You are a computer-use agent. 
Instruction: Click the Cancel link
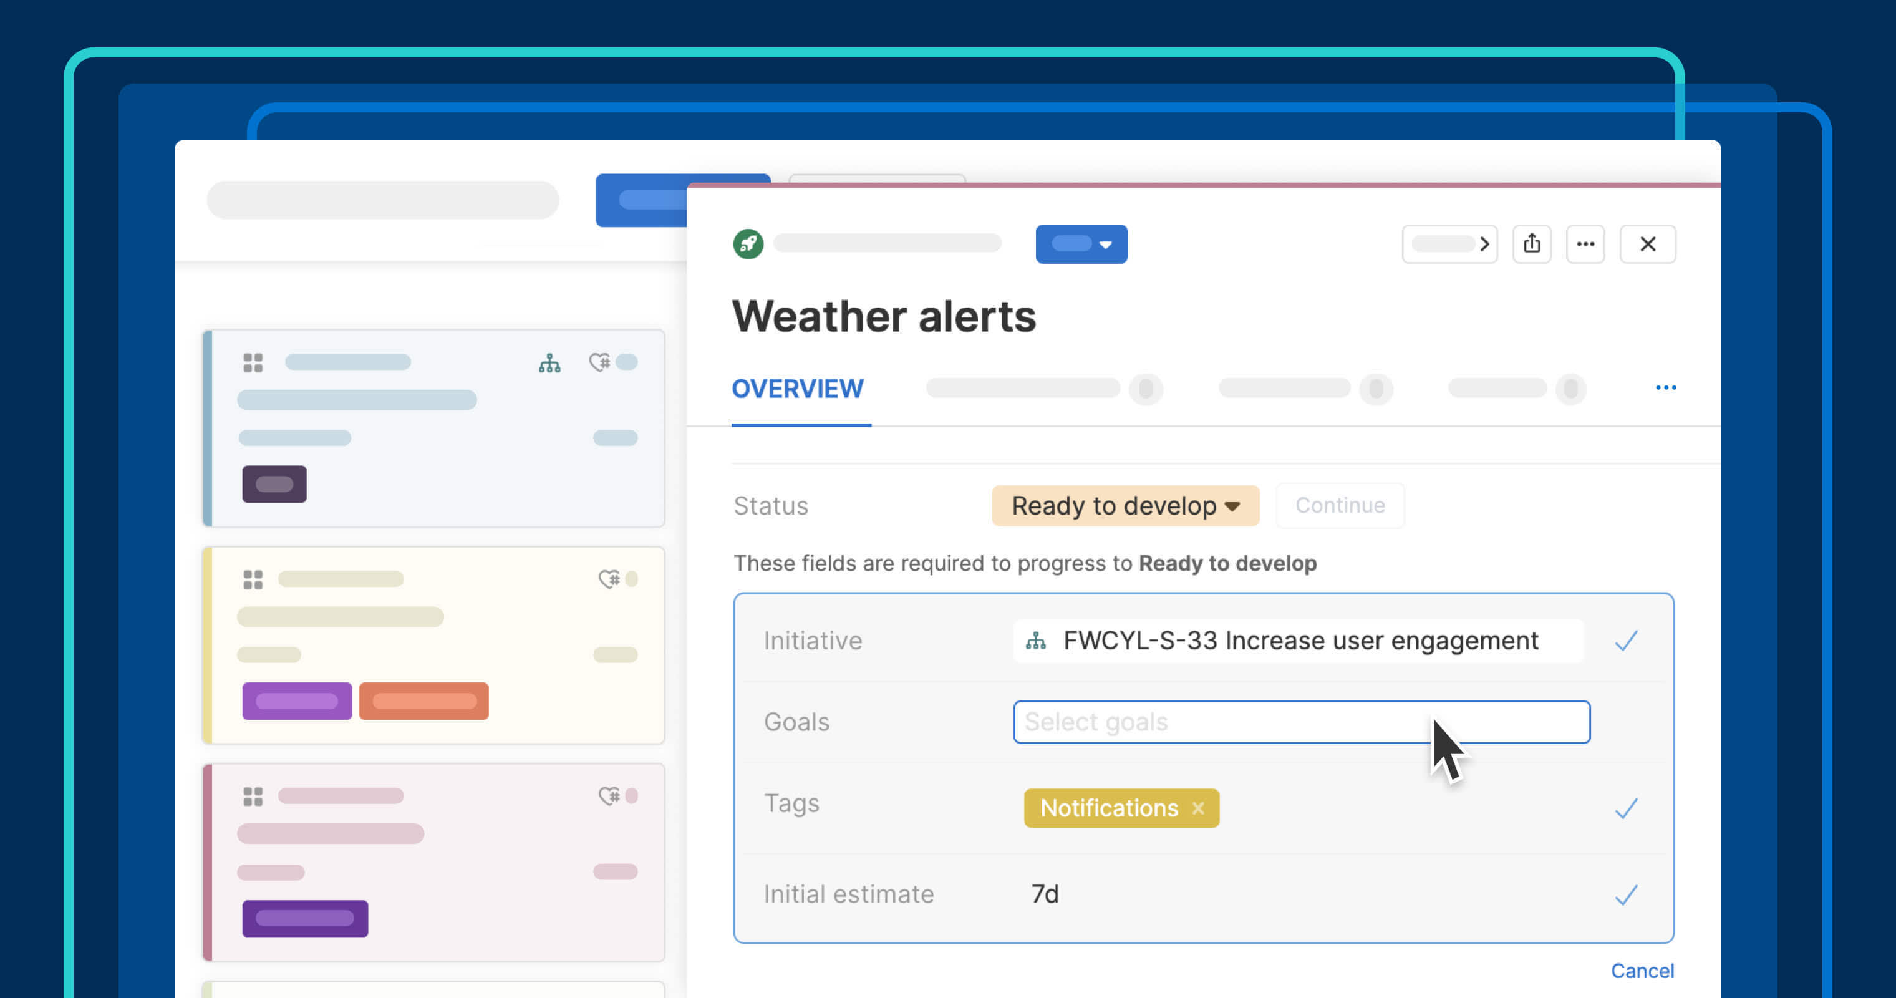tap(1642, 971)
